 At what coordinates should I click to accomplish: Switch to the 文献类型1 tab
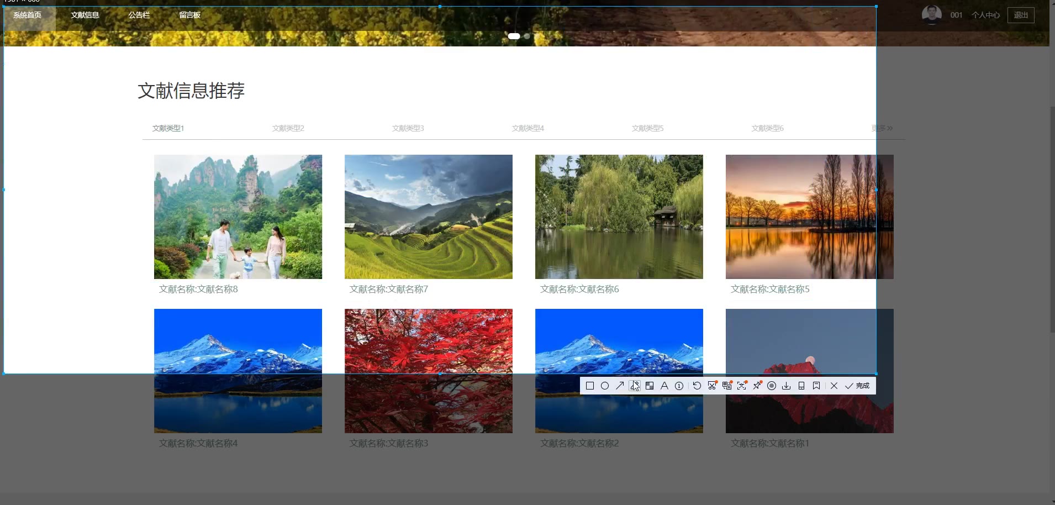click(x=168, y=128)
